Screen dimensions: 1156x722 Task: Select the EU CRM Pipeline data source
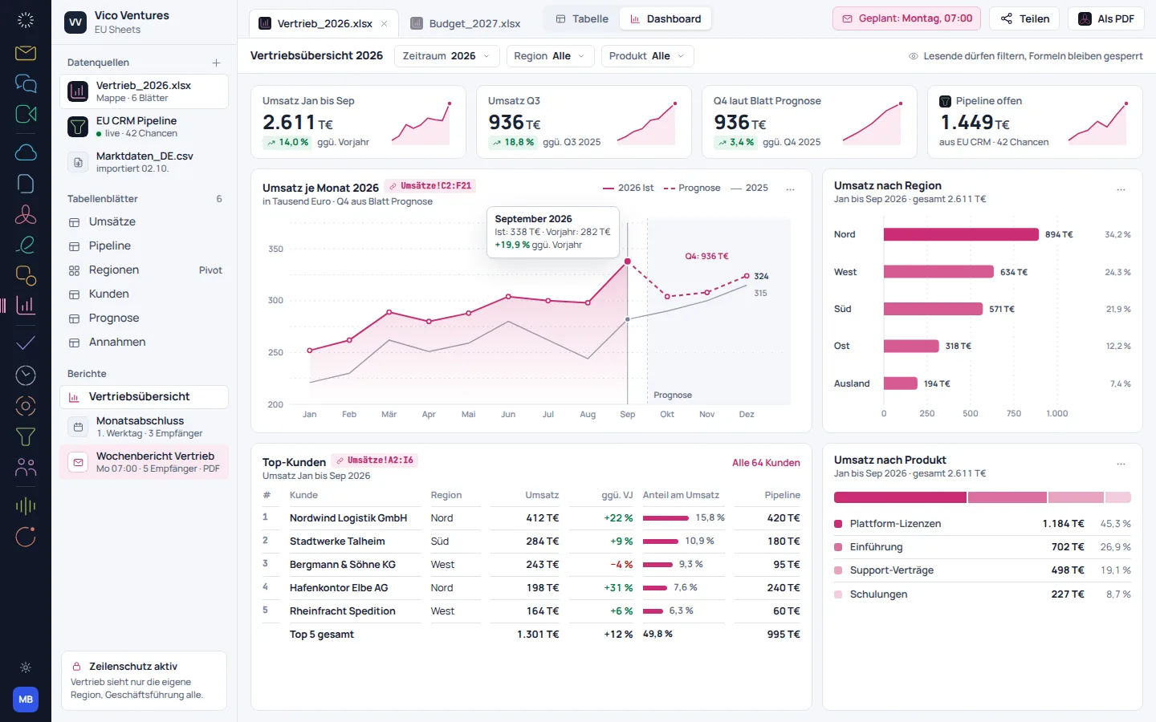click(144, 127)
